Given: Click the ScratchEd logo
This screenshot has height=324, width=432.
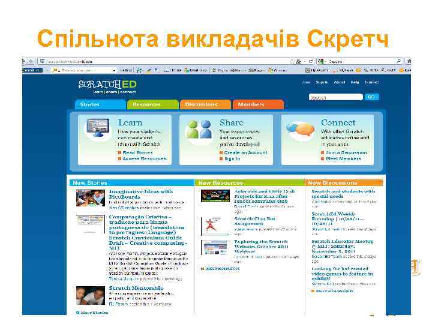Looking at the screenshot, I should (107, 86).
